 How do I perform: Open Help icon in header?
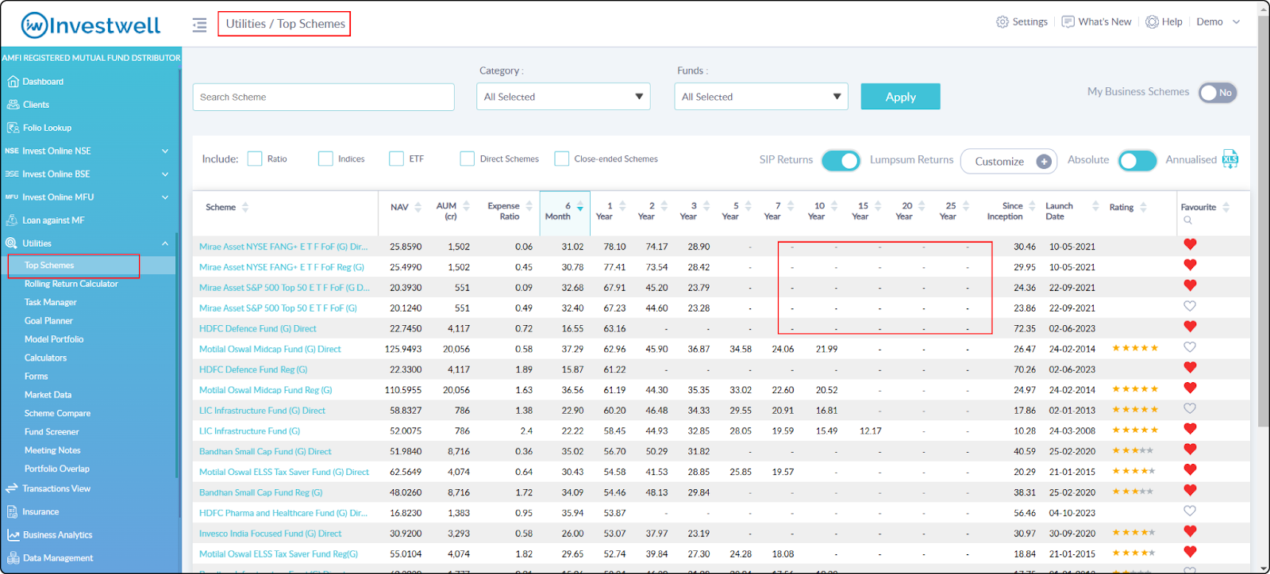point(1152,22)
